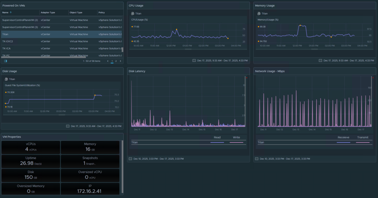Screen dimensions: 378x198
Task: Sort table by Adapter Type column header
Action: [48, 13]
